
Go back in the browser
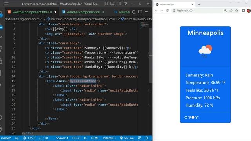click(156, 11)
